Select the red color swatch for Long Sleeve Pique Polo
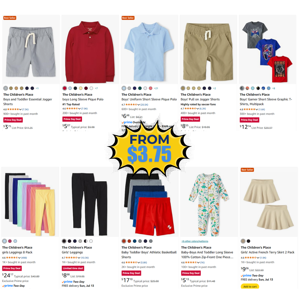 tap(65, 88)
